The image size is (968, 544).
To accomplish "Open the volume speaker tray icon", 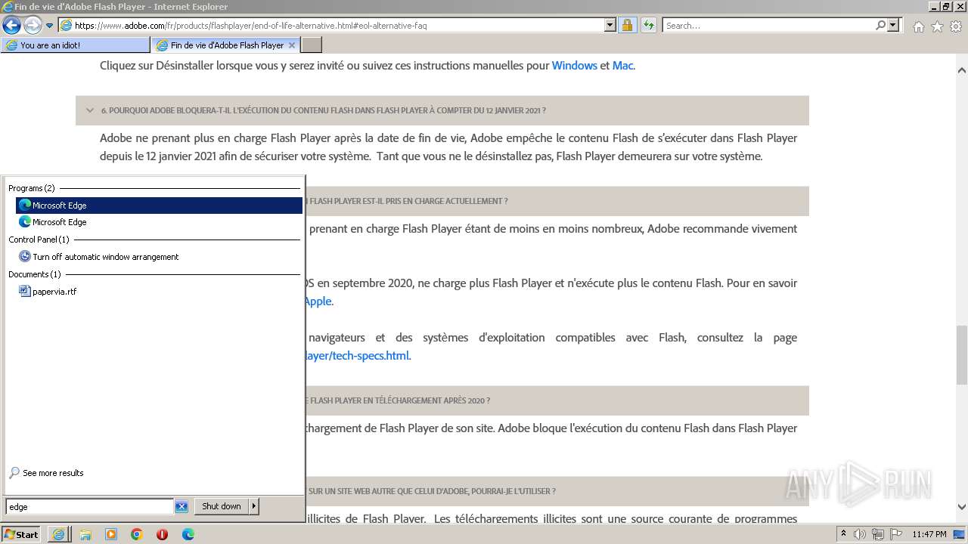I will point(859,534).
